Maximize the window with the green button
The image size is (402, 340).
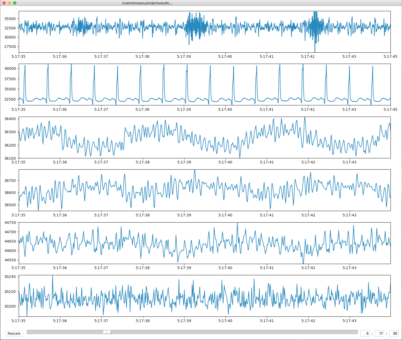14,3
